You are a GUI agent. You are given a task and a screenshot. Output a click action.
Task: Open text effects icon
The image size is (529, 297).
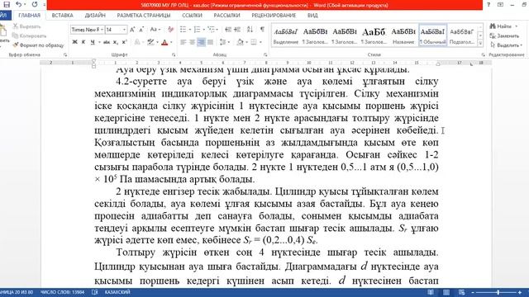pos(137,42)
